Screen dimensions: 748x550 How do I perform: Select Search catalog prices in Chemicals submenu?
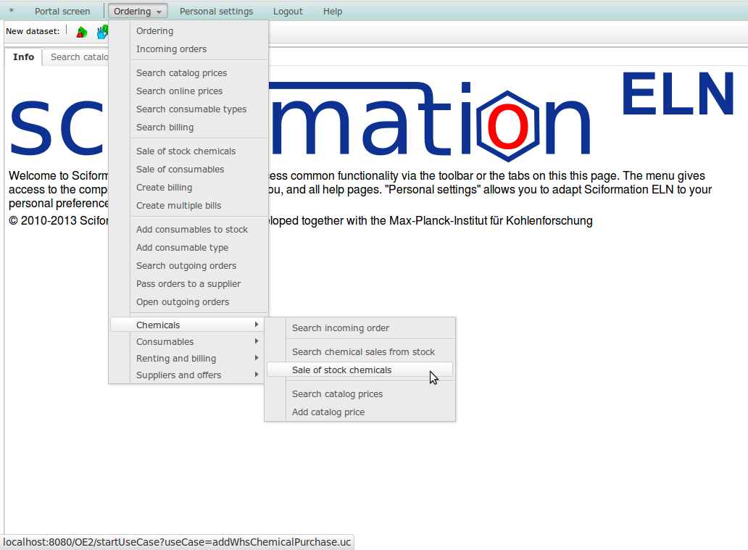360,394
